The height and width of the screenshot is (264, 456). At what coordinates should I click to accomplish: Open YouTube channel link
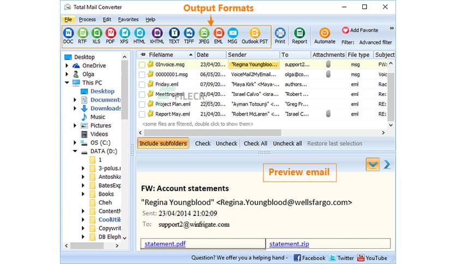click(x=372, y=258)
